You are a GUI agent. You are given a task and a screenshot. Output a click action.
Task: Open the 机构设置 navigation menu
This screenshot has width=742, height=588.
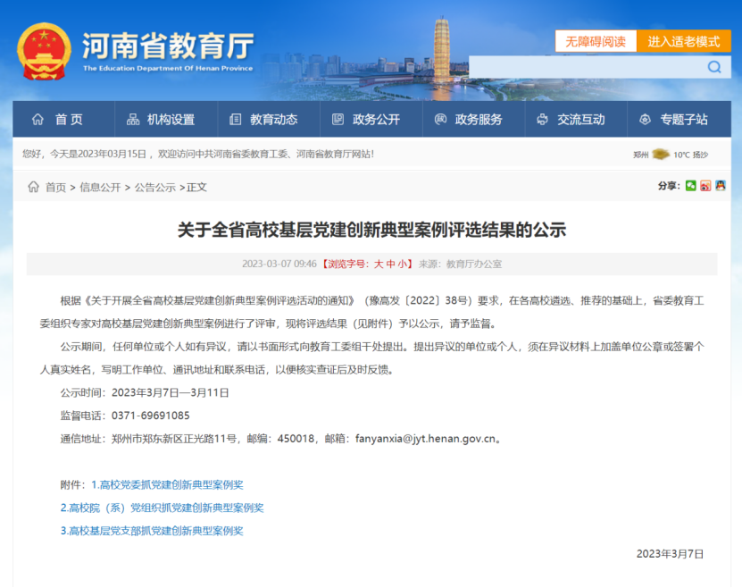point(161,120)
